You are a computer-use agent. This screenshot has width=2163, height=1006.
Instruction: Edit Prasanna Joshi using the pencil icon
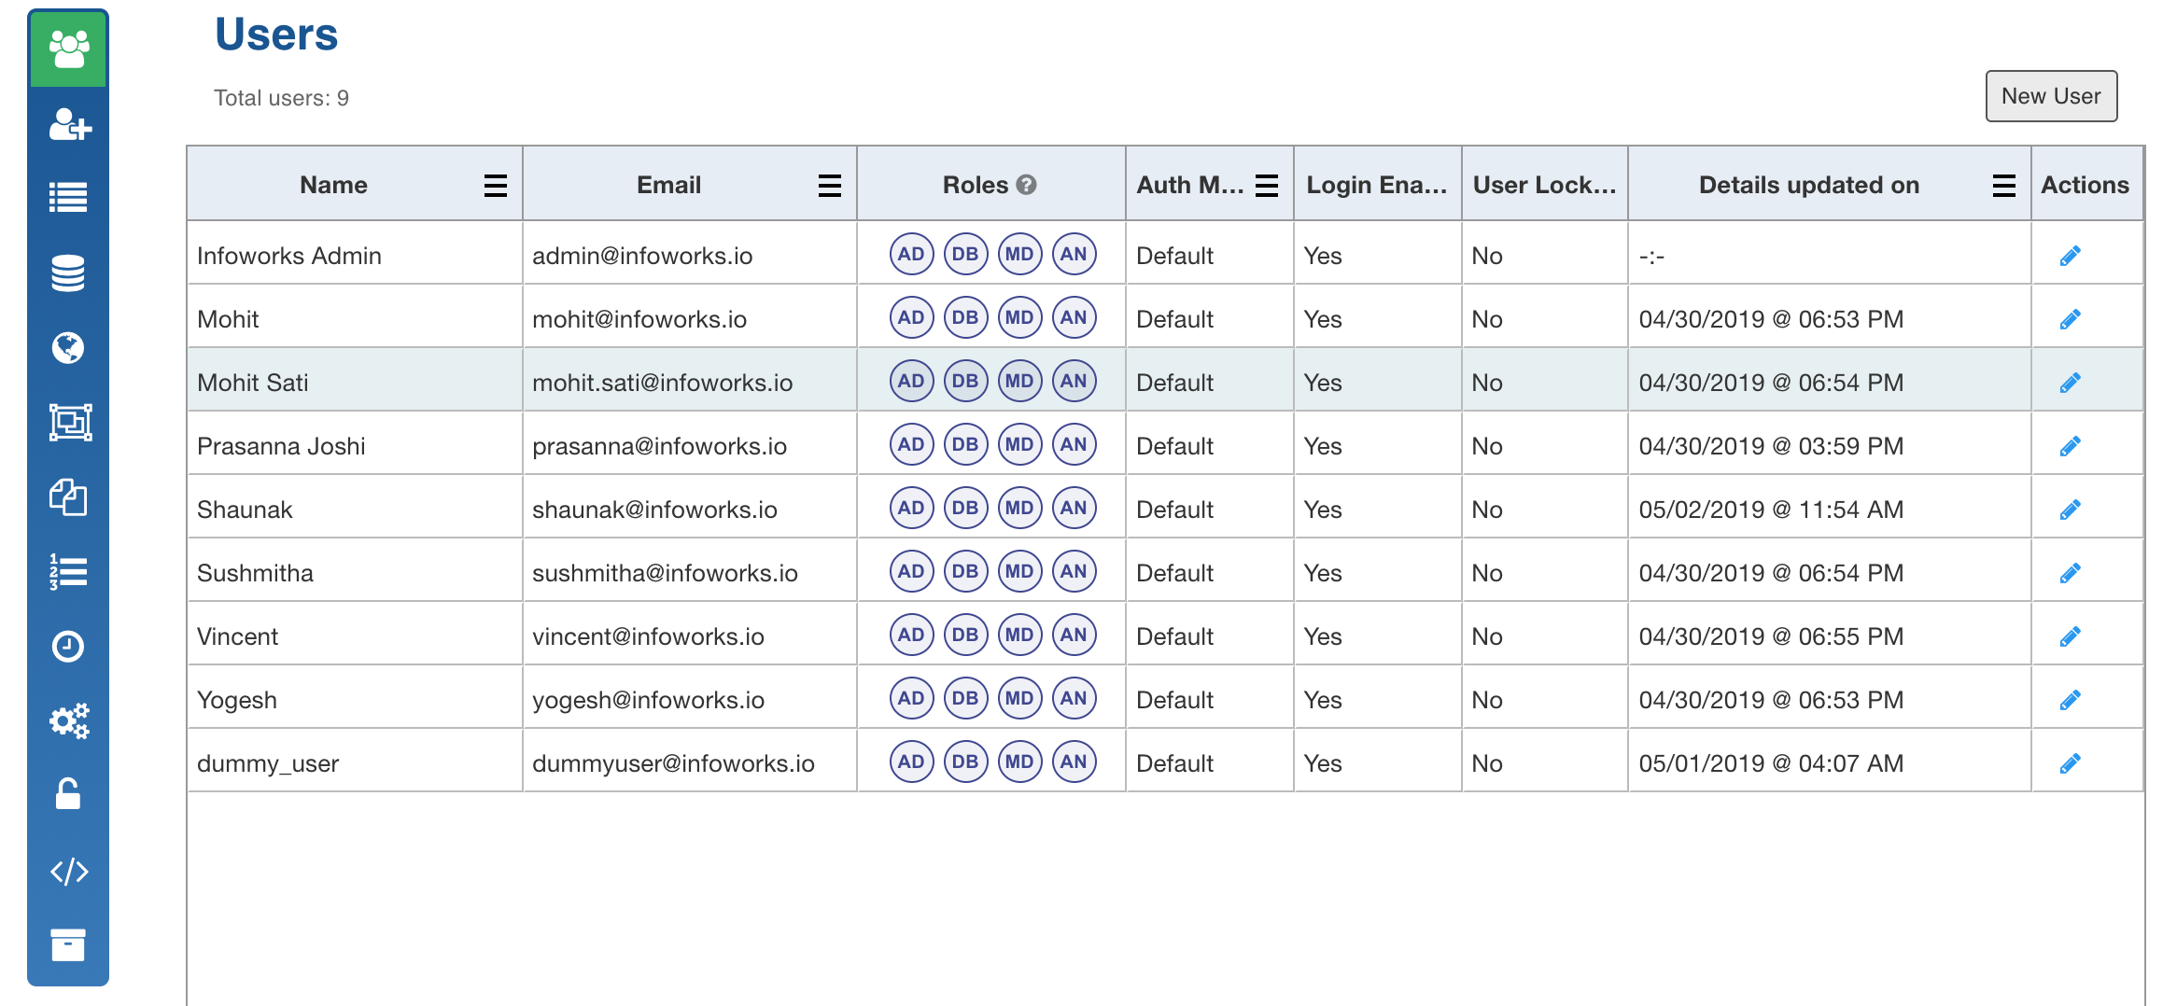click(2070, 446)
